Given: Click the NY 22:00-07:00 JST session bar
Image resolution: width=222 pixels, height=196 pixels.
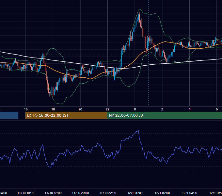Looking at the screenshot, I should [164, 115].
